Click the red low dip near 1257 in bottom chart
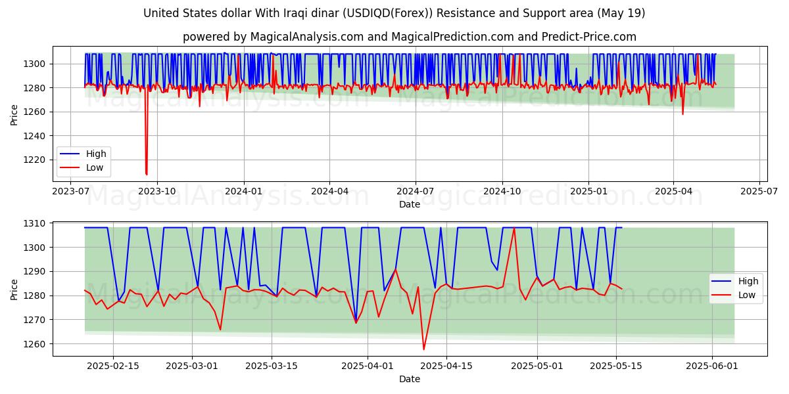Image resolution: width=789 pixels, height=394 pixels. 423,348
